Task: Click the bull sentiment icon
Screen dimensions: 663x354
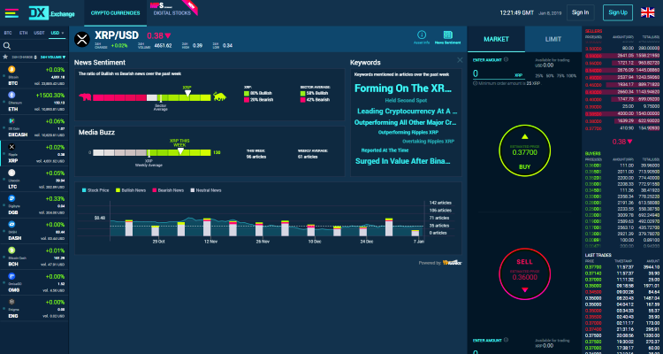Action: point(219,96)
